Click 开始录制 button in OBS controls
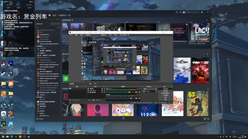The height and width of the screenshot is (139, 248). click(x=165, y=91)
